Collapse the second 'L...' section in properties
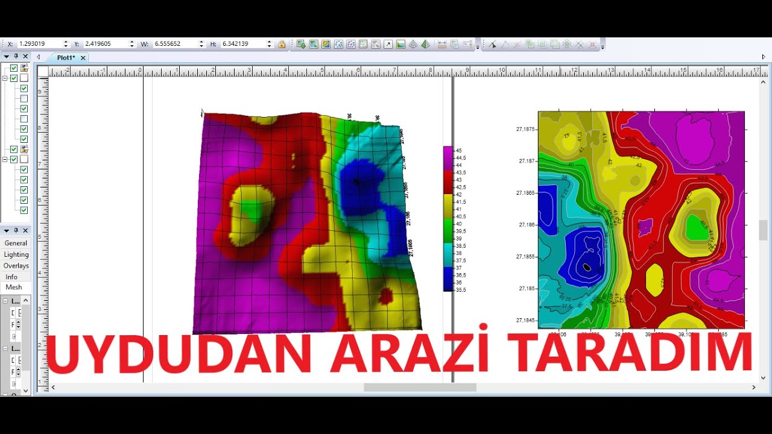The width and height of the screenshot is (772, 434). [5, 348]
